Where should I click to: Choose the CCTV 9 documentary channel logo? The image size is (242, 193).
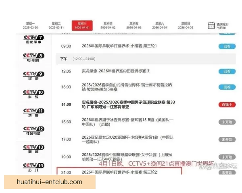coord(33,76)
